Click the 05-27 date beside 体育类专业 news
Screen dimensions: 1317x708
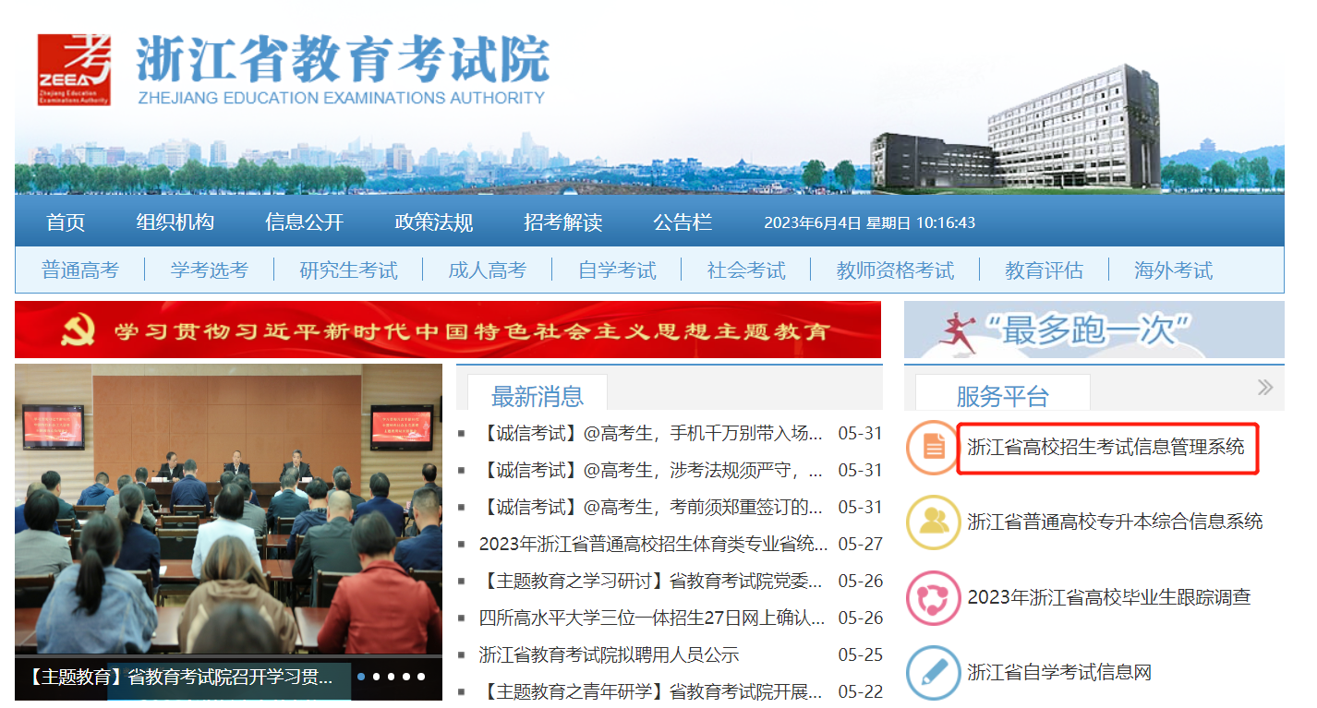point(860,545)
